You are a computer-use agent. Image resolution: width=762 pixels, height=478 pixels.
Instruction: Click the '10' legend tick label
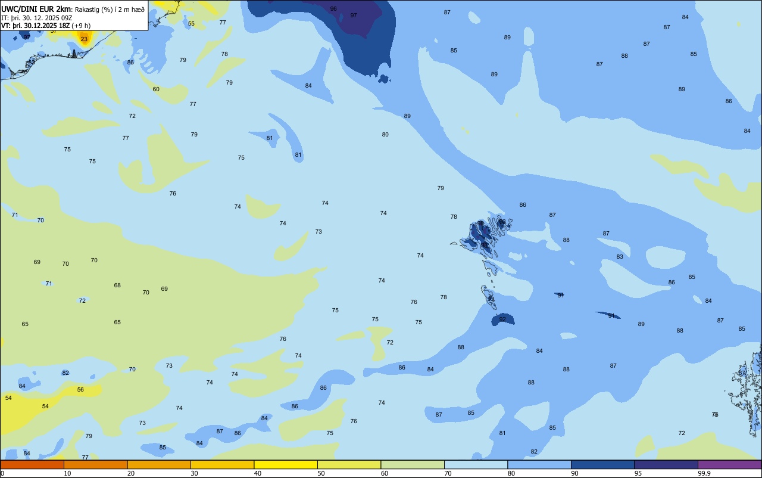[67, 473]
